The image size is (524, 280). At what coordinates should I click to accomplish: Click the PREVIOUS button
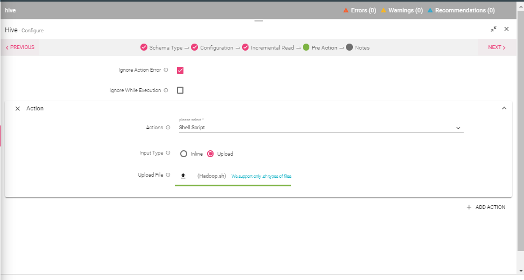click(20, 47)
